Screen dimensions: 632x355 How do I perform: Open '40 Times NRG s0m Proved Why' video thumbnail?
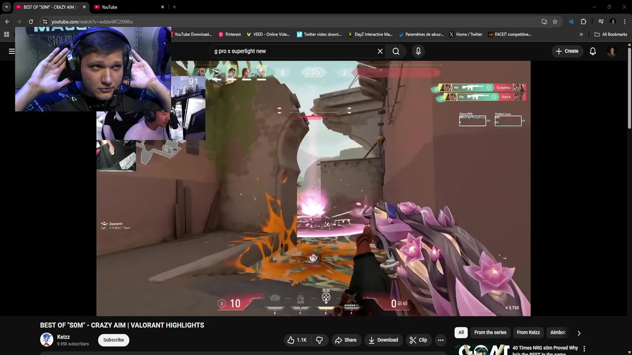click(x=484, y=350)
